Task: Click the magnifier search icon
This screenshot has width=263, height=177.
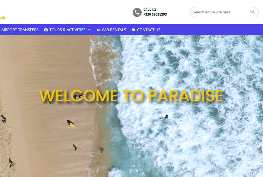Action: [252, 12]
